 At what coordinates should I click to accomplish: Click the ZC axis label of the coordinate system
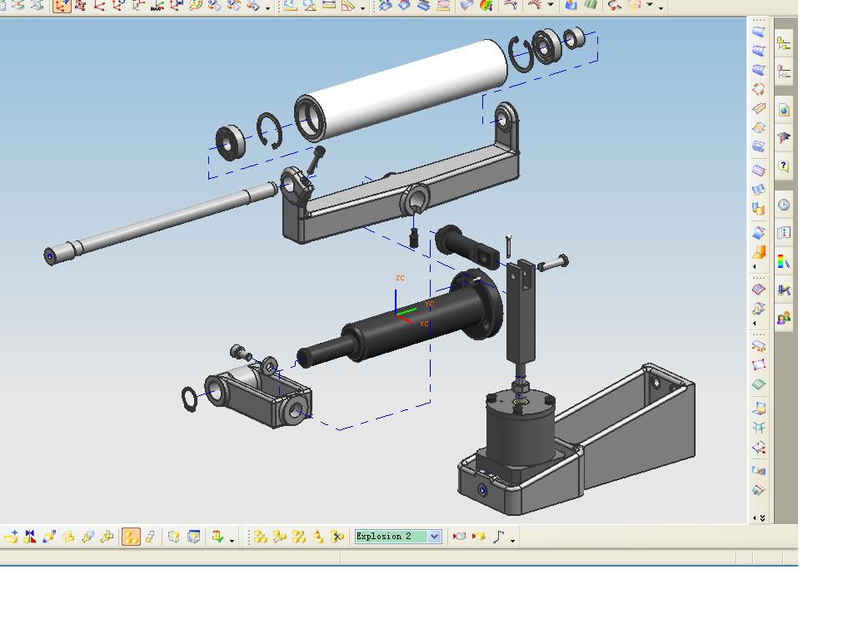point(401,278)
